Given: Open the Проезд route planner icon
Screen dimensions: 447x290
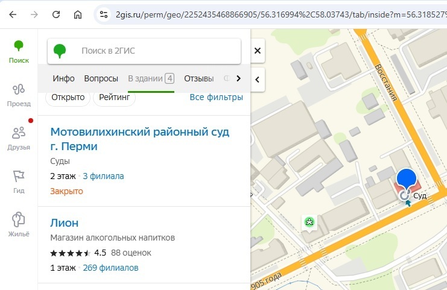Looking at the screenshot, I should pyautogui.click(x=19, y=95).
